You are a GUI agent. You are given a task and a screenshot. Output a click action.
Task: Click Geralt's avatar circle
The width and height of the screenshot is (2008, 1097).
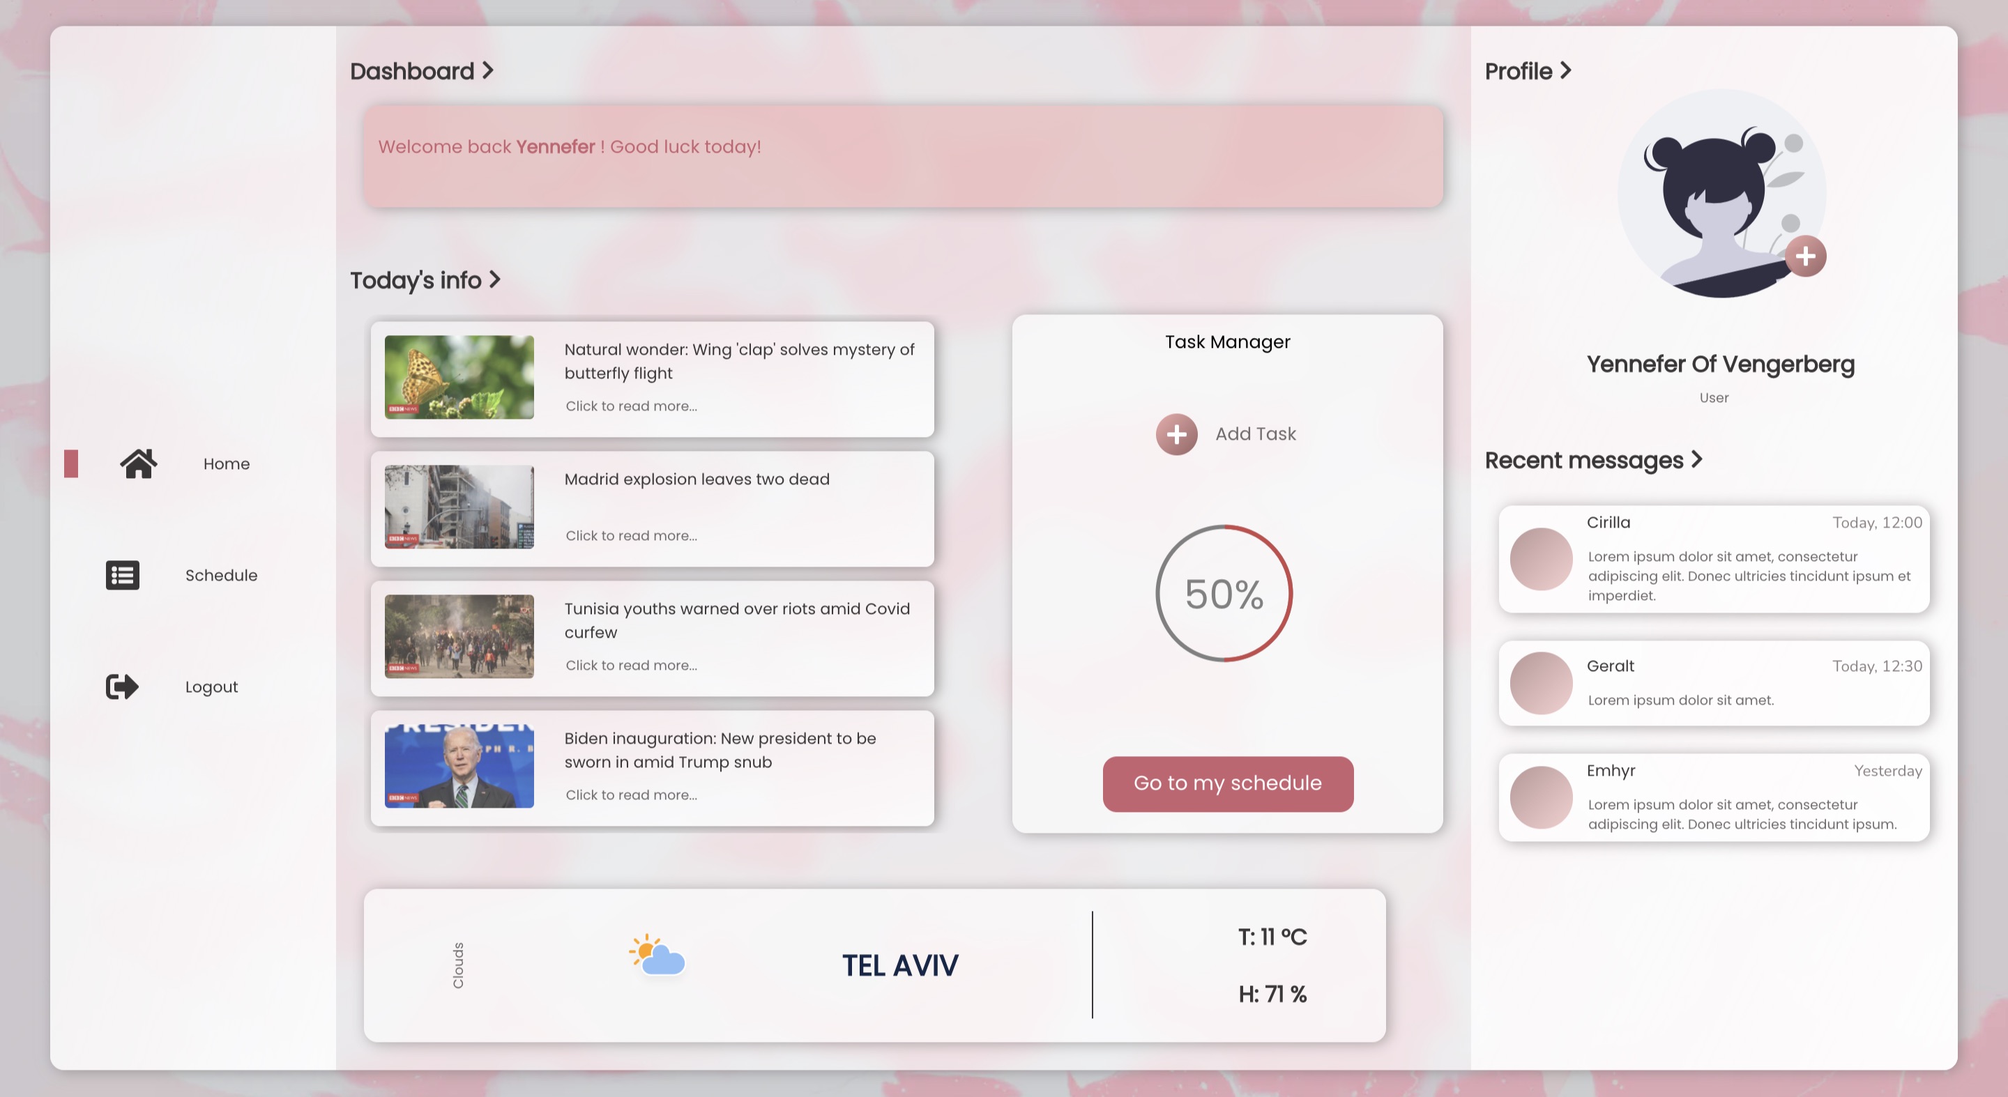tap(1541, 683)
